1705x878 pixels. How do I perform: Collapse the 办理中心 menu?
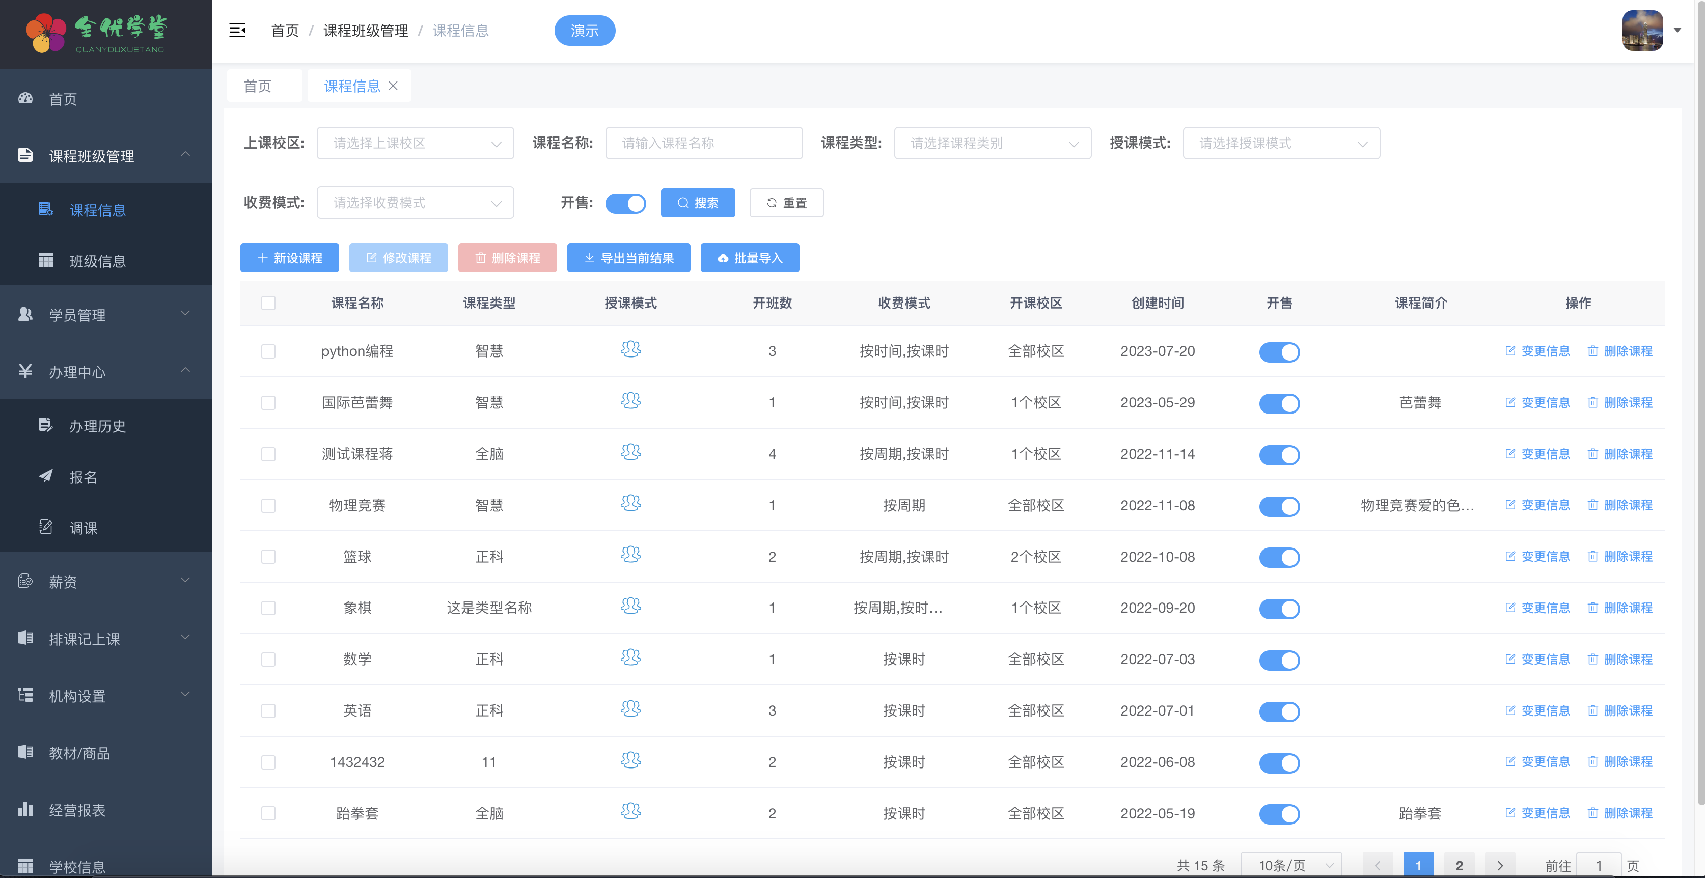(106, 371)
